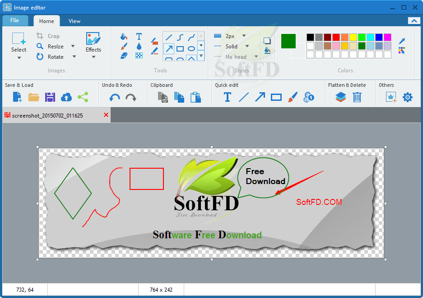Open the Effects dropdown arrow

tap(93, 57)
